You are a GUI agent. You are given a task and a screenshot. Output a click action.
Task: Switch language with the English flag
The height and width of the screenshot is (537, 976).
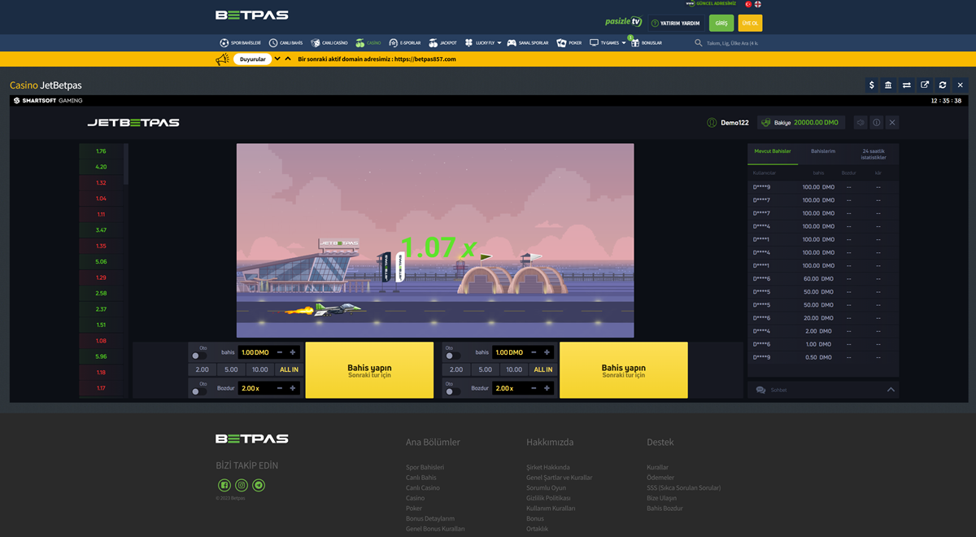pos(758,4)
